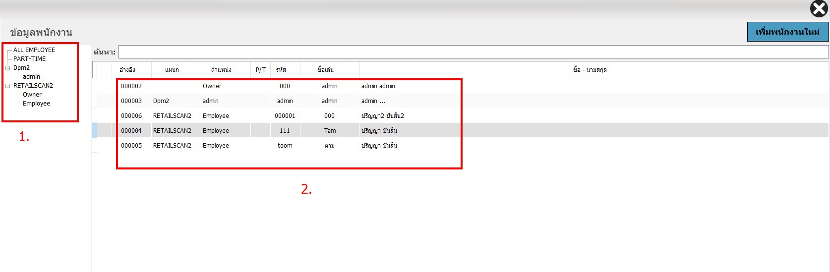830x272 pixels.
Task: Close the employee data window
Action: (819, 8)
